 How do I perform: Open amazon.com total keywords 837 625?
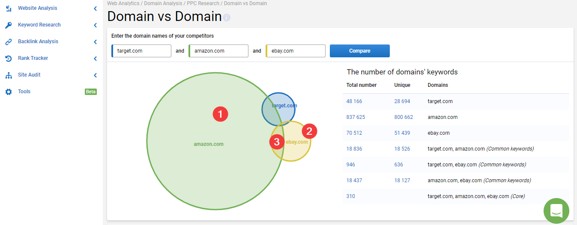[x=356, y=117]
